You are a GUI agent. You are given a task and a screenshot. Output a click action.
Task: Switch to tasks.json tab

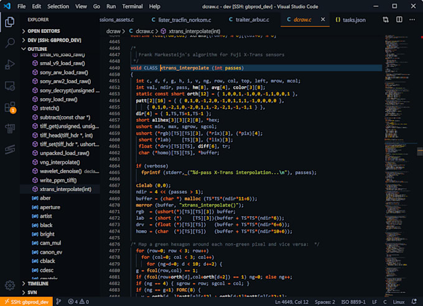tap(350, 20)
